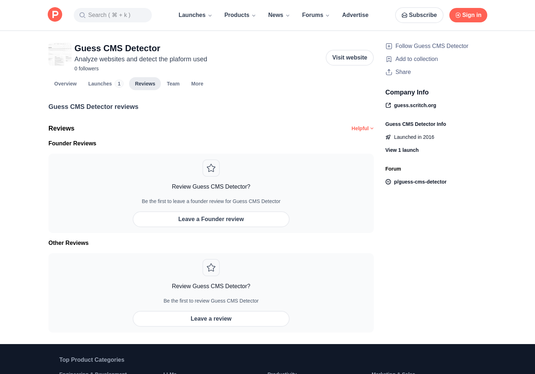Screen dimensions: 535x374
Task: Focus the Search input field
Action: 113,15
